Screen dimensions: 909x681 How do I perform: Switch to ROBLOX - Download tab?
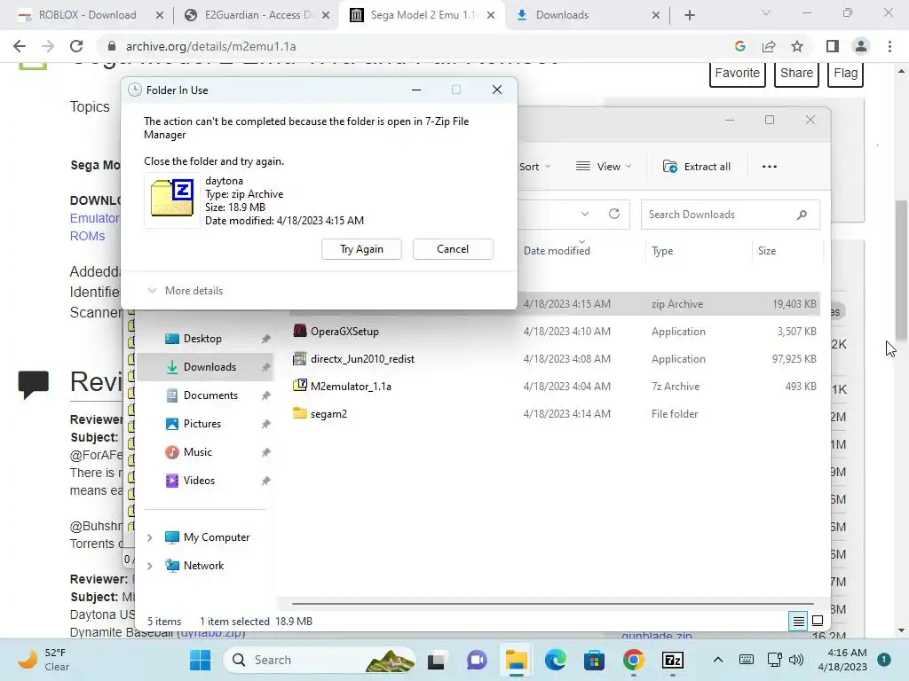pos(88,15)
